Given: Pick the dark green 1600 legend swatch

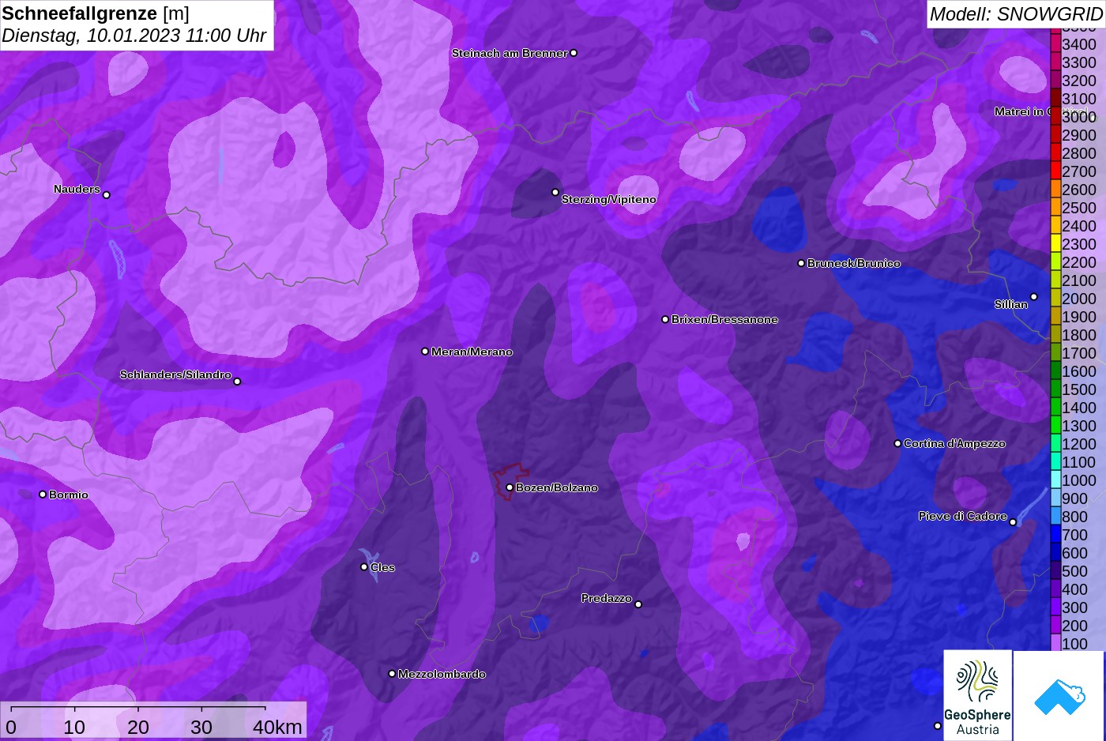Looking at the screenshot, I should click(1055, 370).
